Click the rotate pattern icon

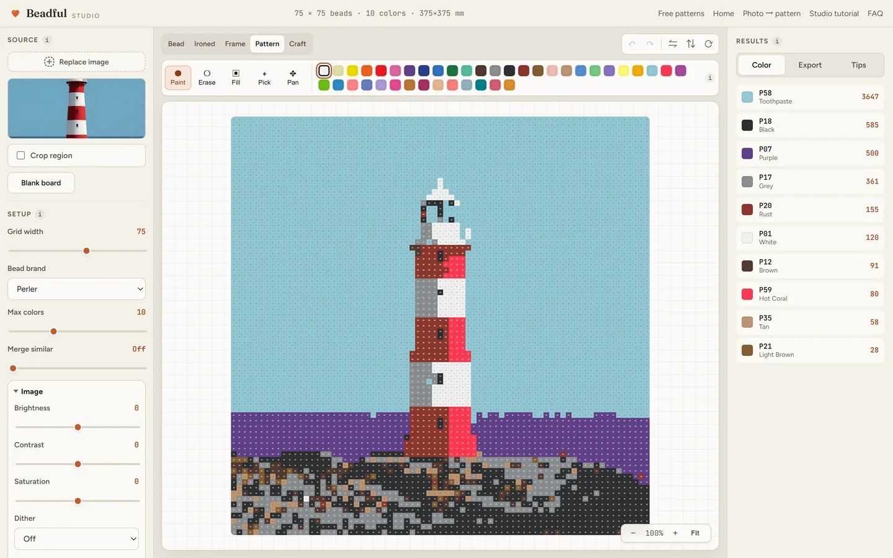708,44
